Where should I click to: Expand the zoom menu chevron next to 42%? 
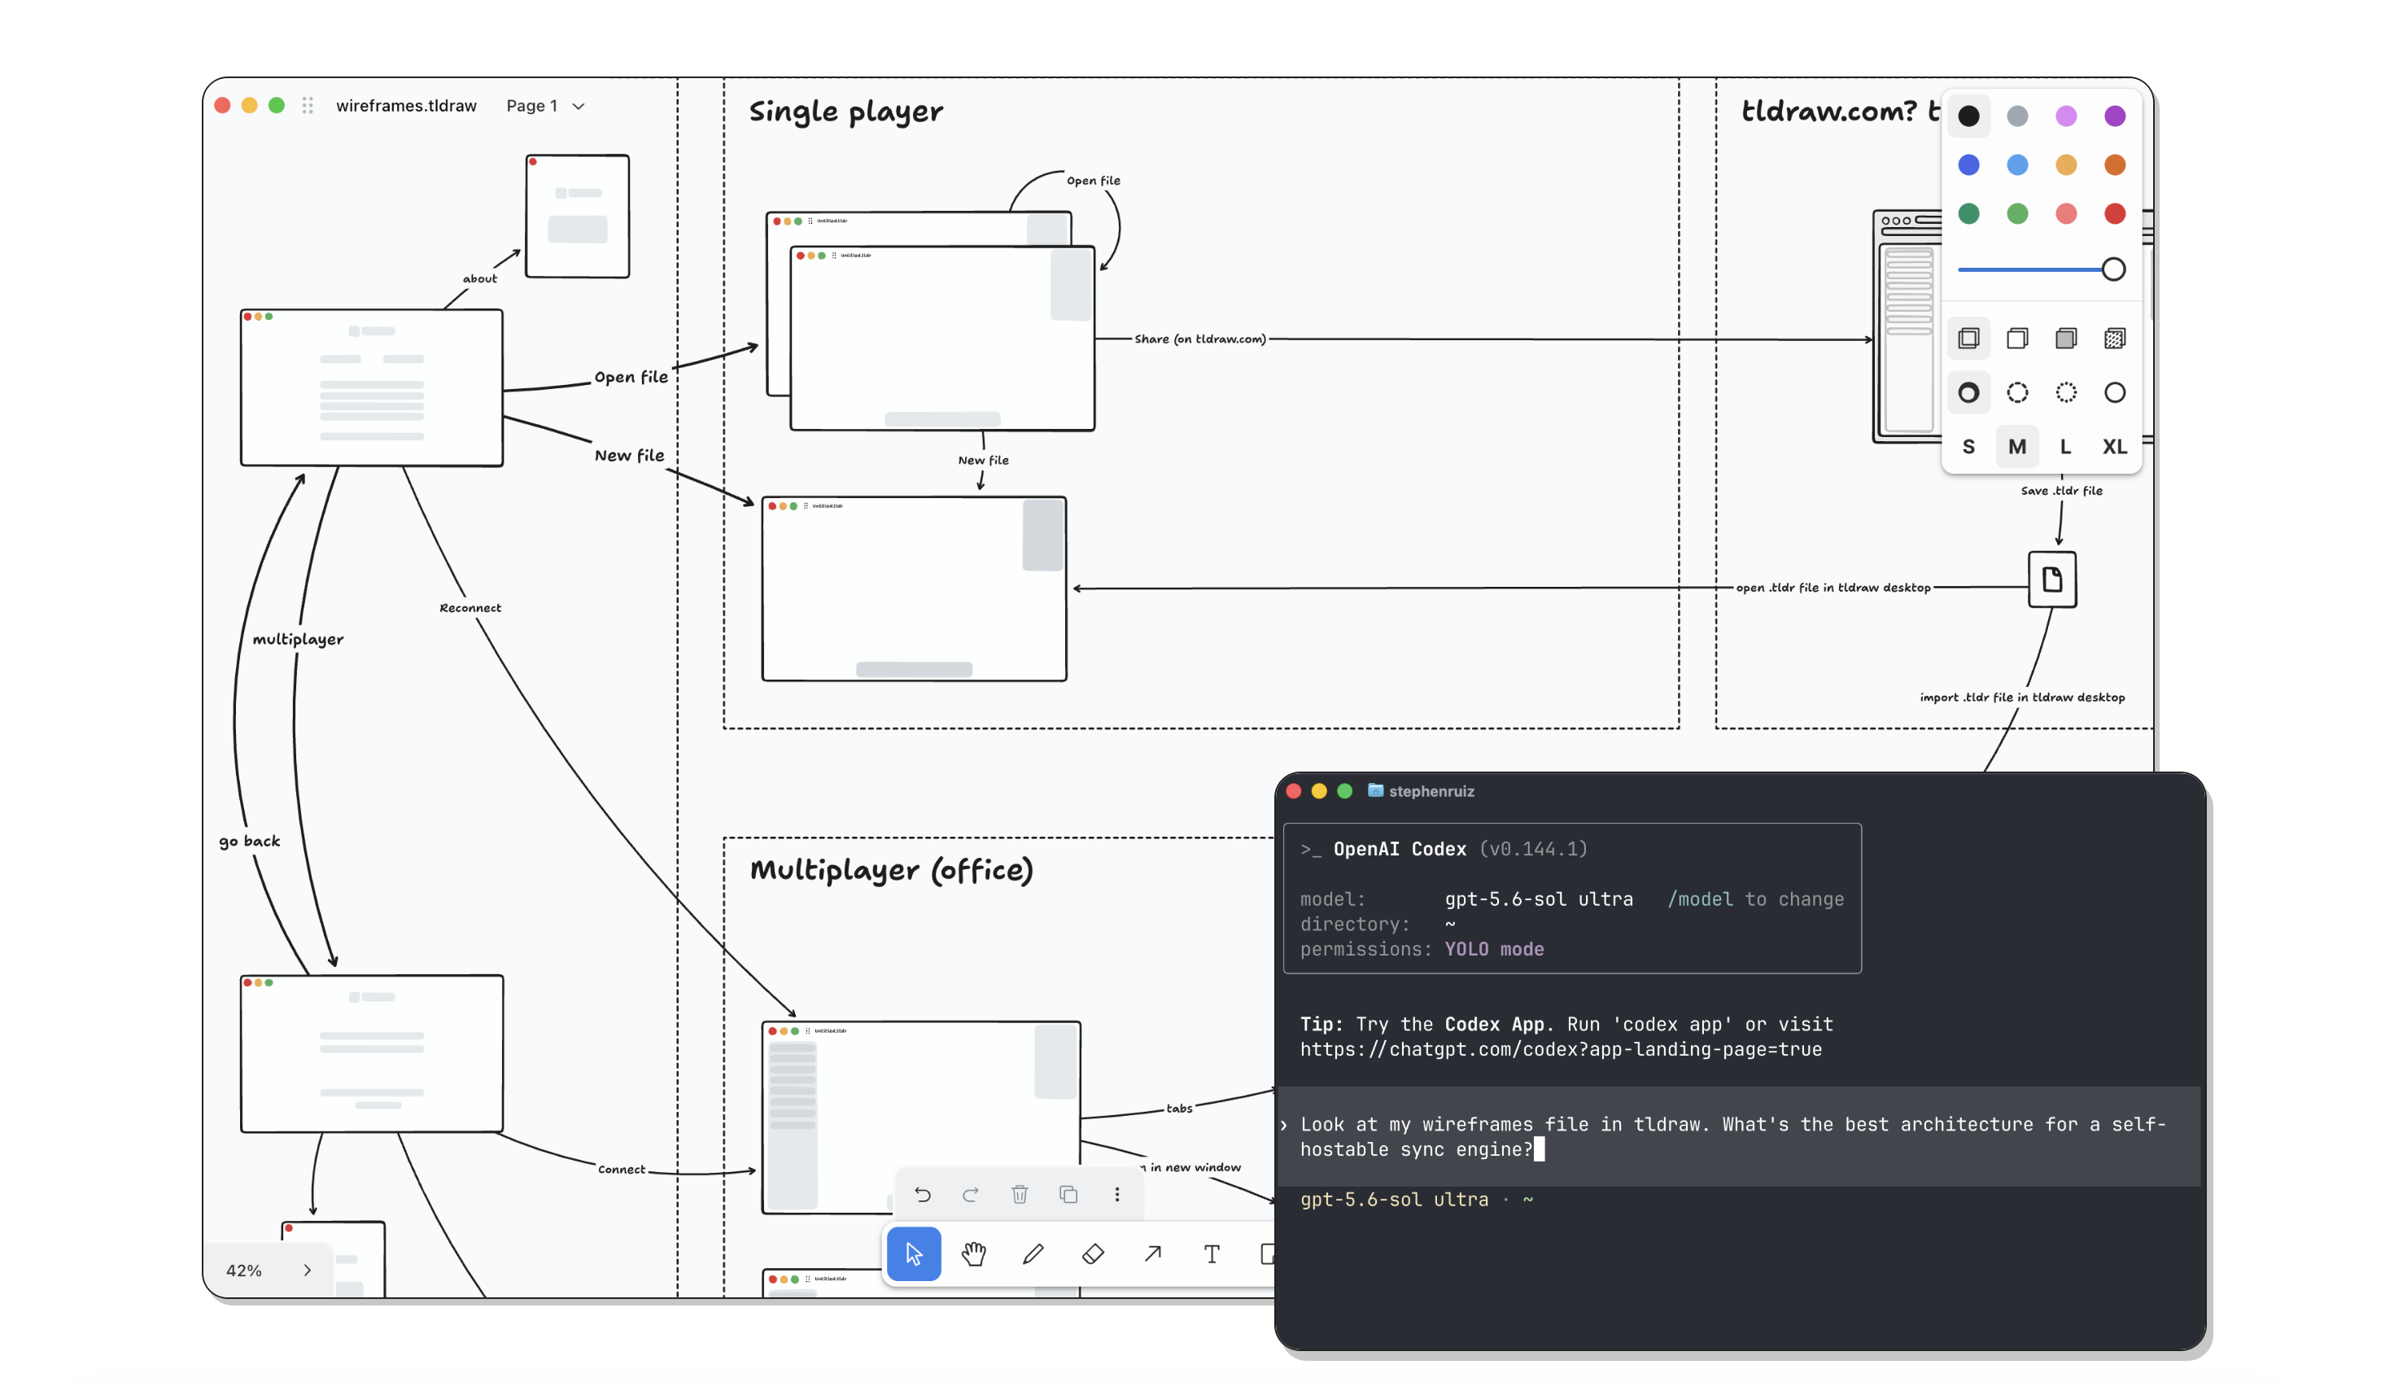pyautogui.click(x=308, y=1270)
